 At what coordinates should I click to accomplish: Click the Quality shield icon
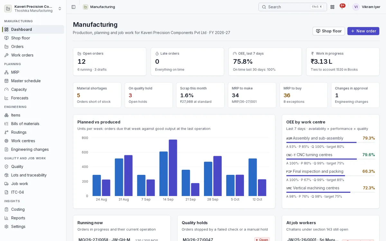[6, 166]
